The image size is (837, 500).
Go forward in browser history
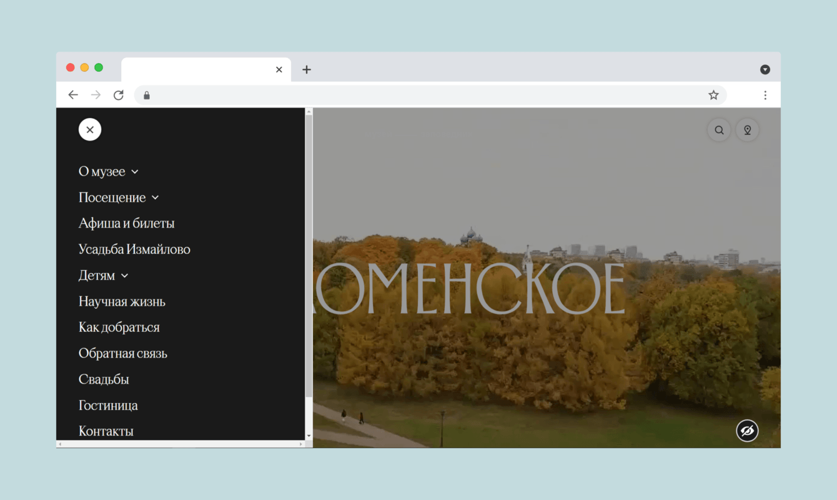(x=96, y=95)
